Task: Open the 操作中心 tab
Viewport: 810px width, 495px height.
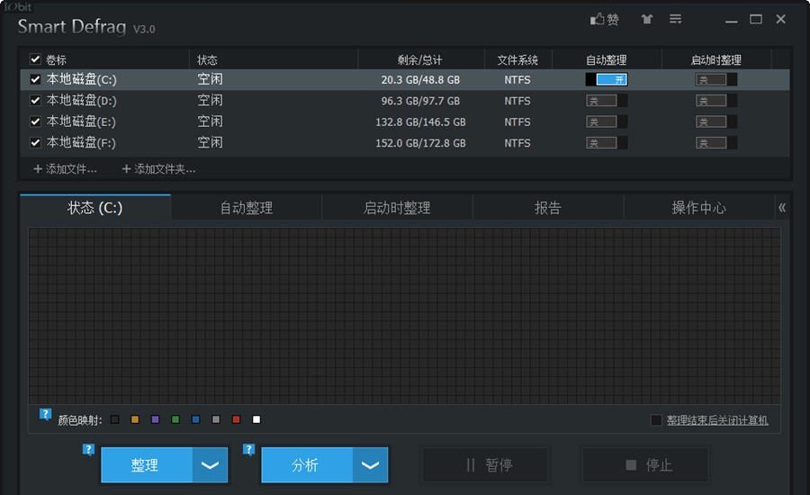Action: [x=698, y=208]
